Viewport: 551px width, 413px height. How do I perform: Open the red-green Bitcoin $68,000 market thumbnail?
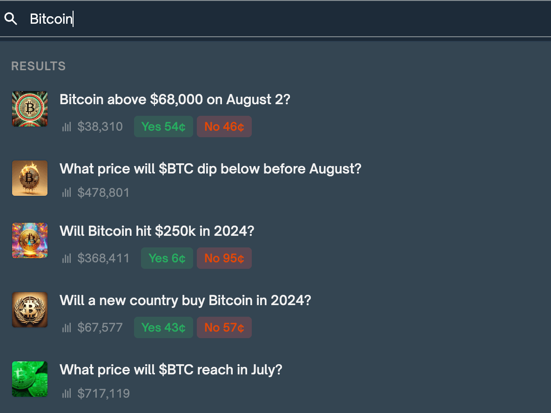[x=30, y=109]
